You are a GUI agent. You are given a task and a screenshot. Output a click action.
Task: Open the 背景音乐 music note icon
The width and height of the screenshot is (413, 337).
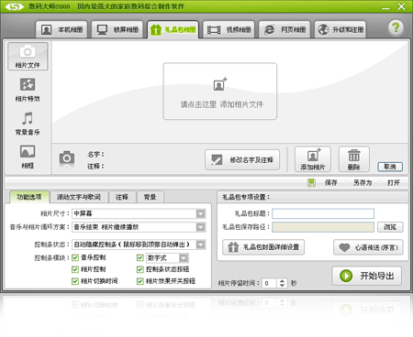[28, 124]
